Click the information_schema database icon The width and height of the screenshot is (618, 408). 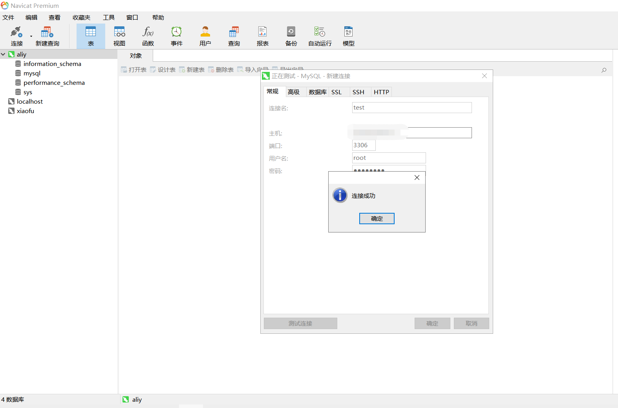click(x=18, y=64)
